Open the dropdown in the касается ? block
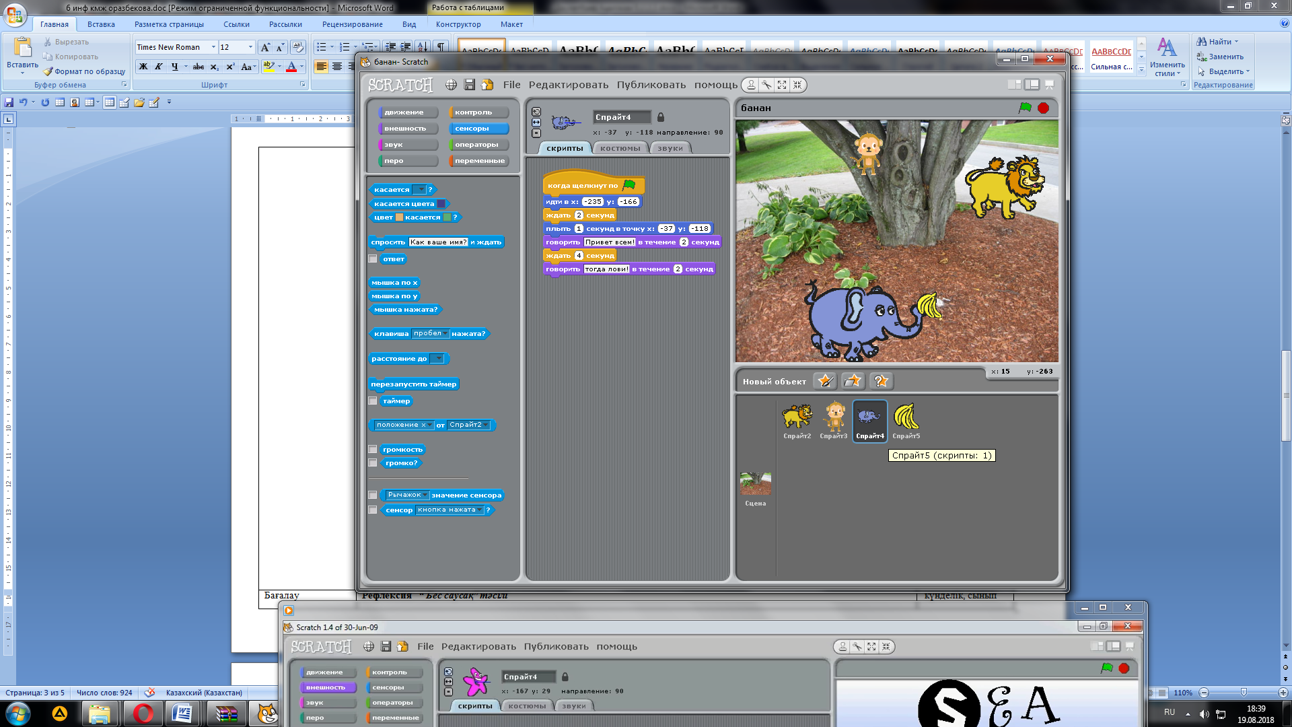 pos(419,190)
